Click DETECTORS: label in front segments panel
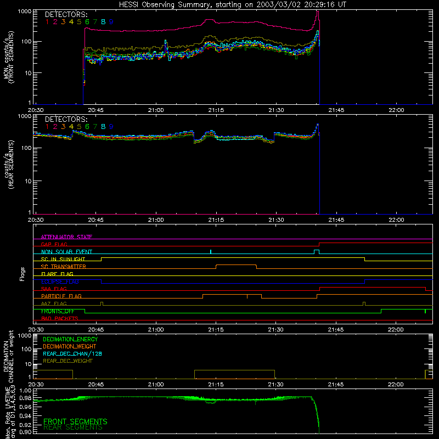 click(66, 14)
